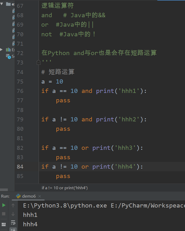Click the print('hhh4') call on line 84
Image resolution: width=185 pixels, height=231 pixels.
pyautogui.click(x=116, y=167)
